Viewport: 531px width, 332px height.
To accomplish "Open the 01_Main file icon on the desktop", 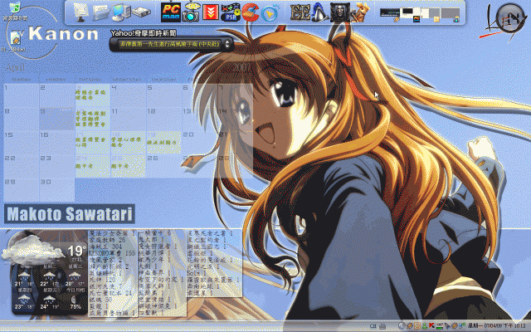I will tap(15, 38).
